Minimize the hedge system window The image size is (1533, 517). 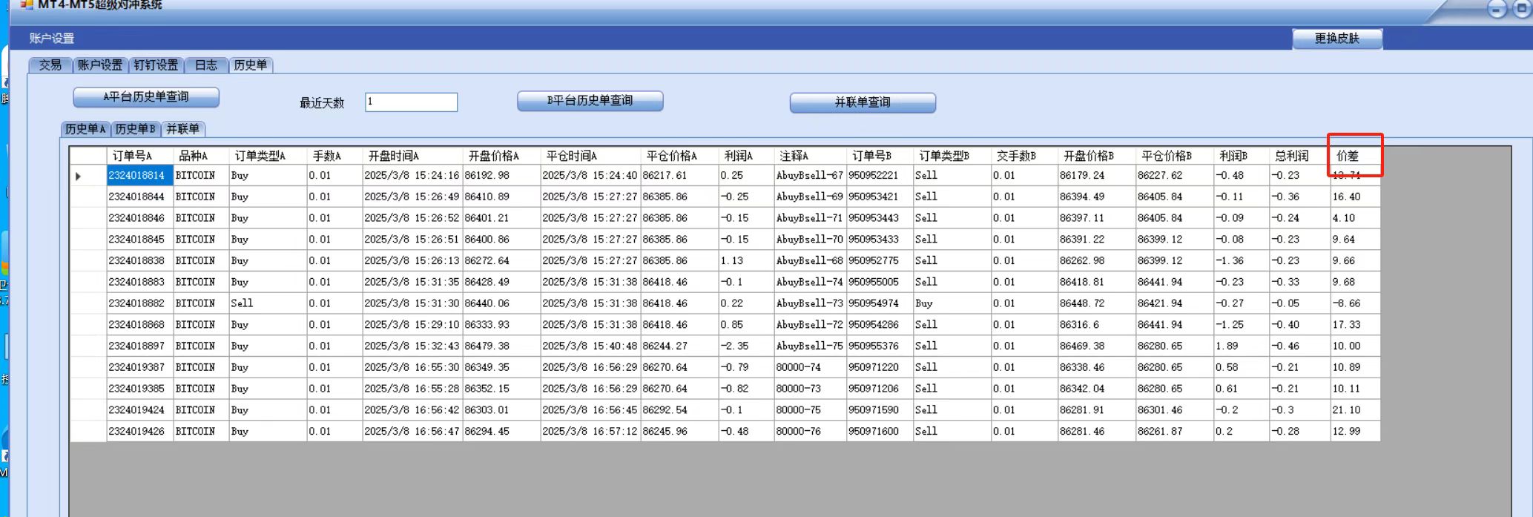1497,9
